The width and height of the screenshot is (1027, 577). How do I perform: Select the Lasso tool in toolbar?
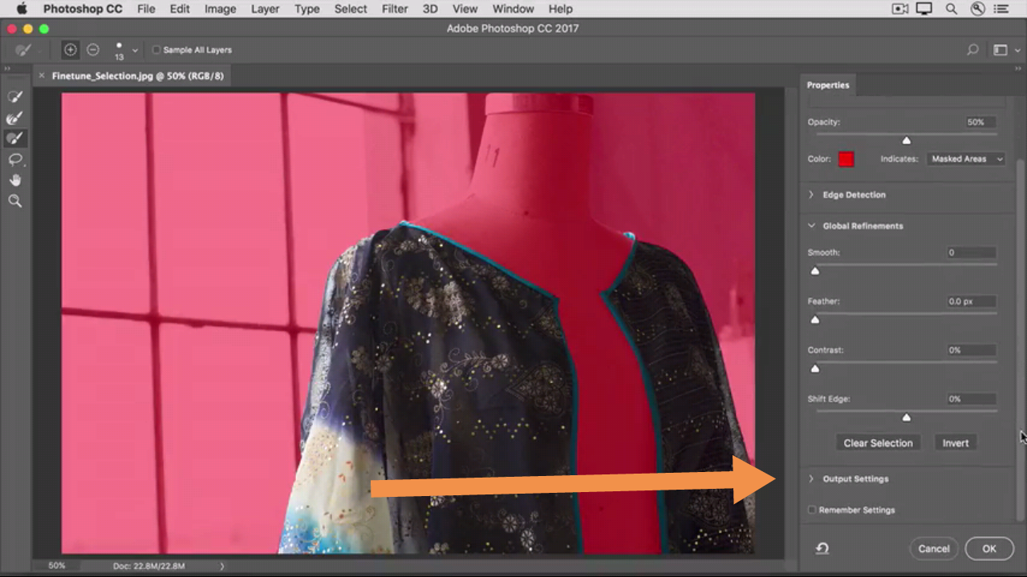tap(14, 159)
